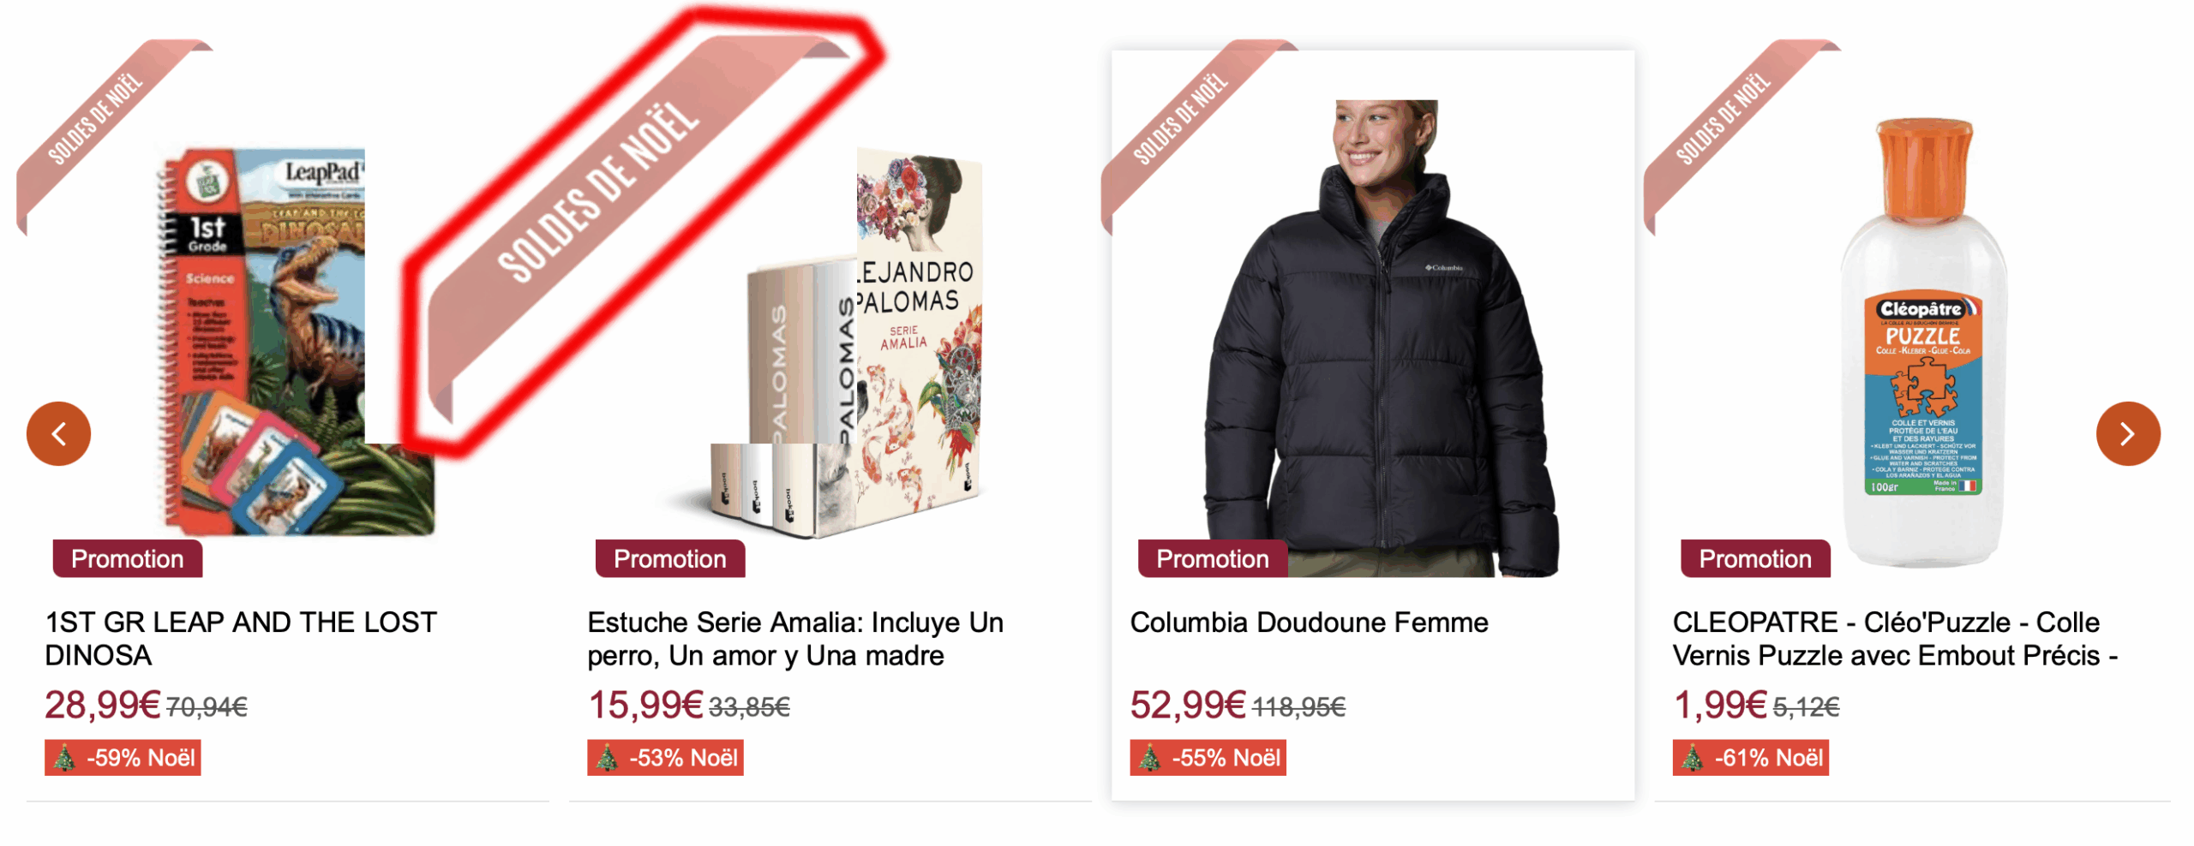Open the LeapPad dinosaur book image

296,341
